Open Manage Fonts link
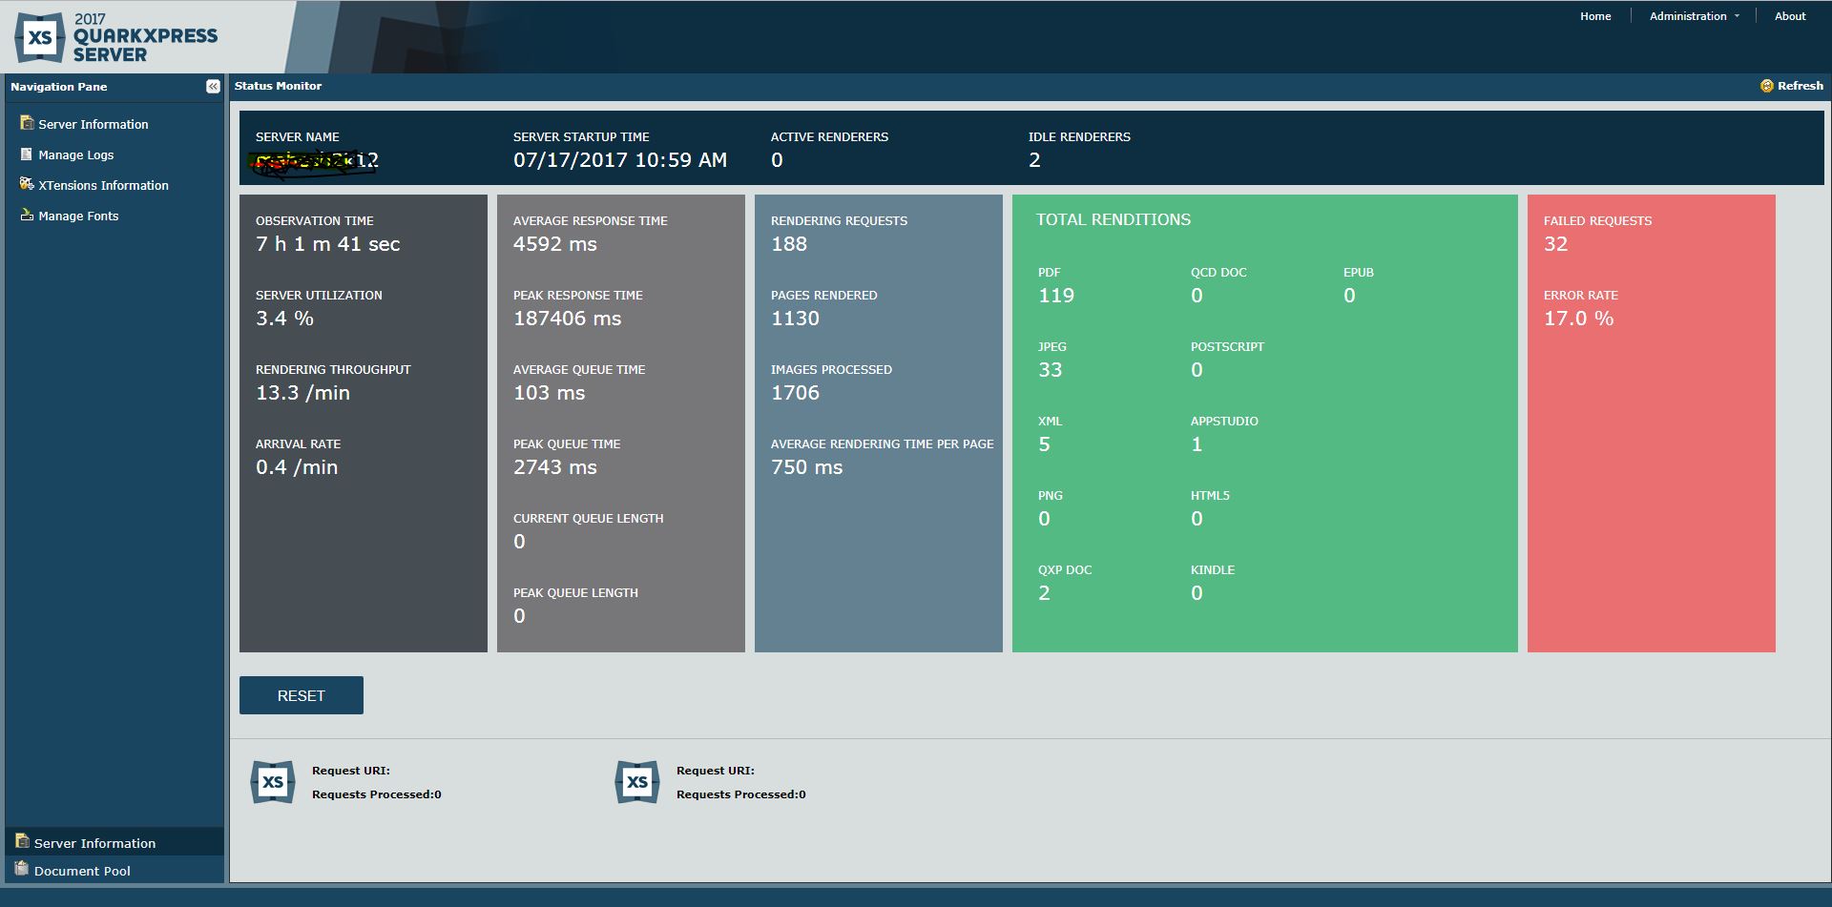The height and width of the screenshot is (907, 1832). click(78, 216)
